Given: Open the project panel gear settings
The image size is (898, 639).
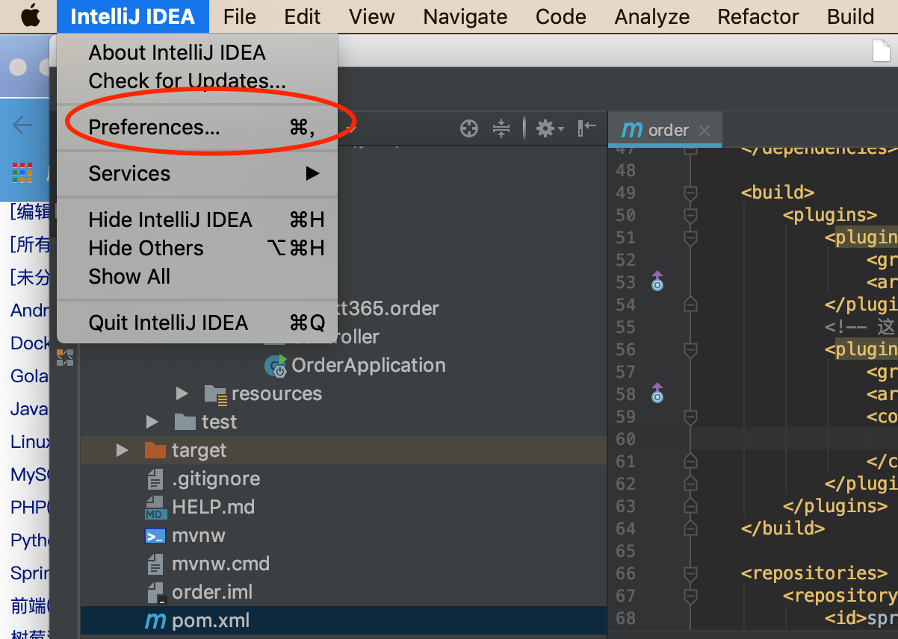Looking at the screenshot, I should coord(550,129).
